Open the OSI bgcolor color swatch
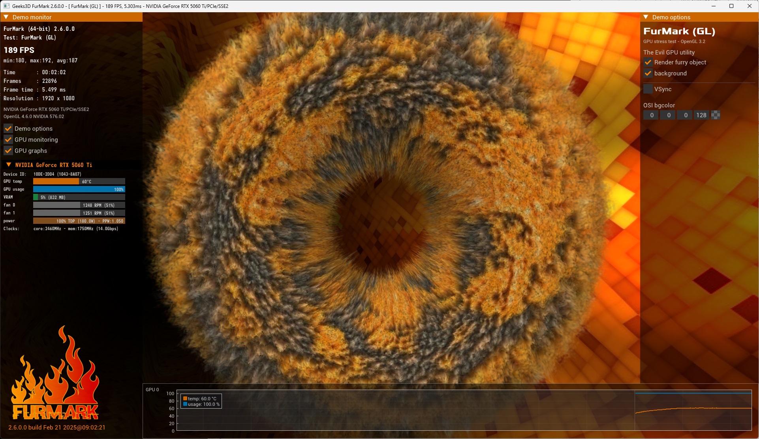The image size is (759, 439). coord(716,115)
